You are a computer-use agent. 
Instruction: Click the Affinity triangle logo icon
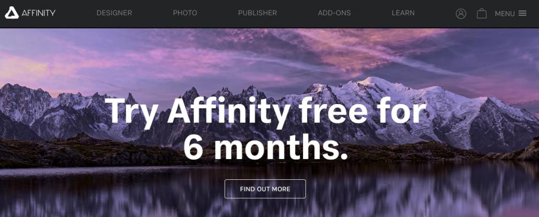click(12, 13)
